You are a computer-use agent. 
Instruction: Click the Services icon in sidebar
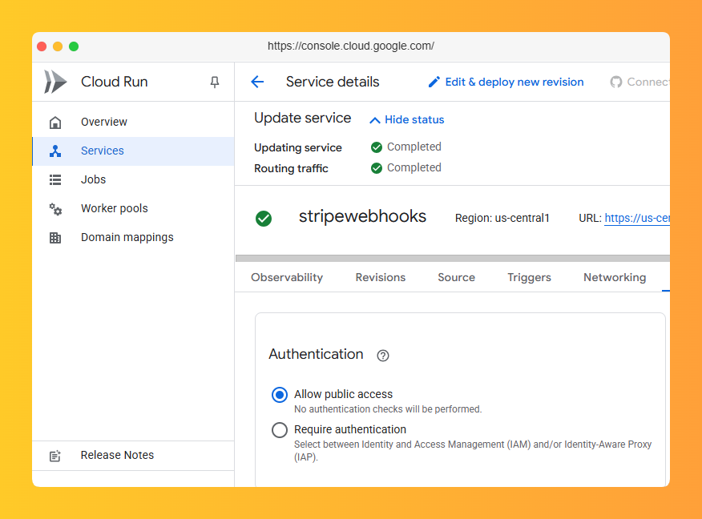[54, 151]
